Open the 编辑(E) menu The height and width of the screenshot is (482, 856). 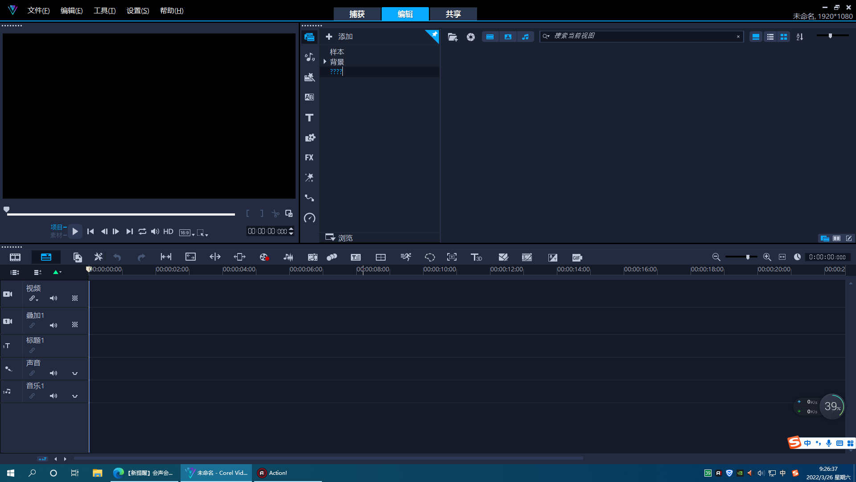[71, 10]
